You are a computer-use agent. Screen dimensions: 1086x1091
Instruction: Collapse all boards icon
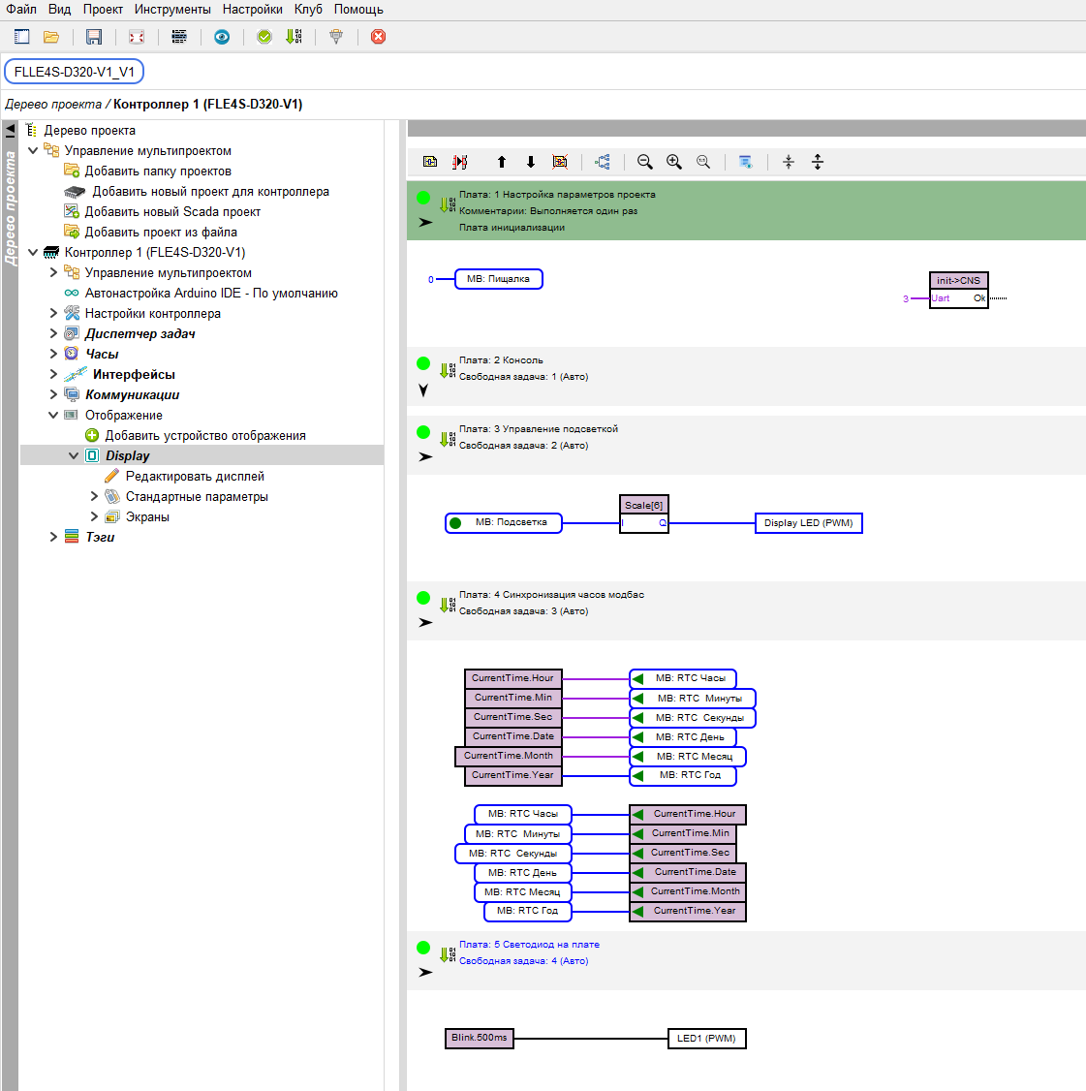coord(789,162)
